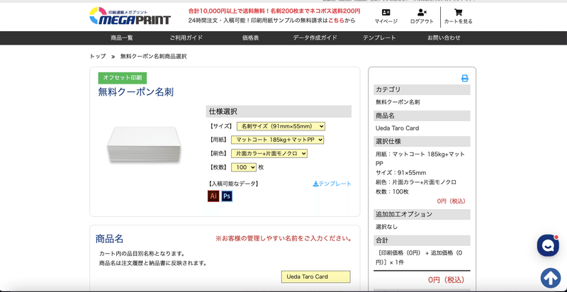This screenshot has width=567, height=292.
Task: Click the オフセット印刷 green label
Action: click(122, 78)
